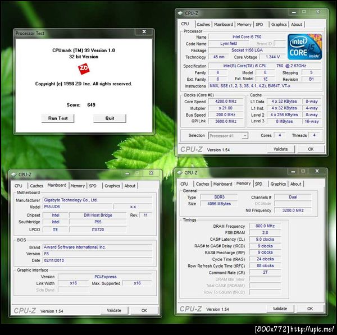Open Mainboard tab in top-right CPU-Z
Viewport: 337px width, 335px height.
pos(224,25)
